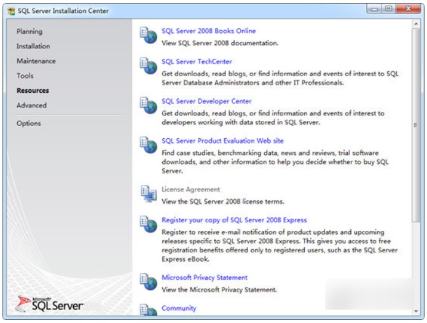Viewport: 427px width, 323px height.
Task: Open Register your copy of SQL Server 2008 Express
Action: [x=234, y=220]
